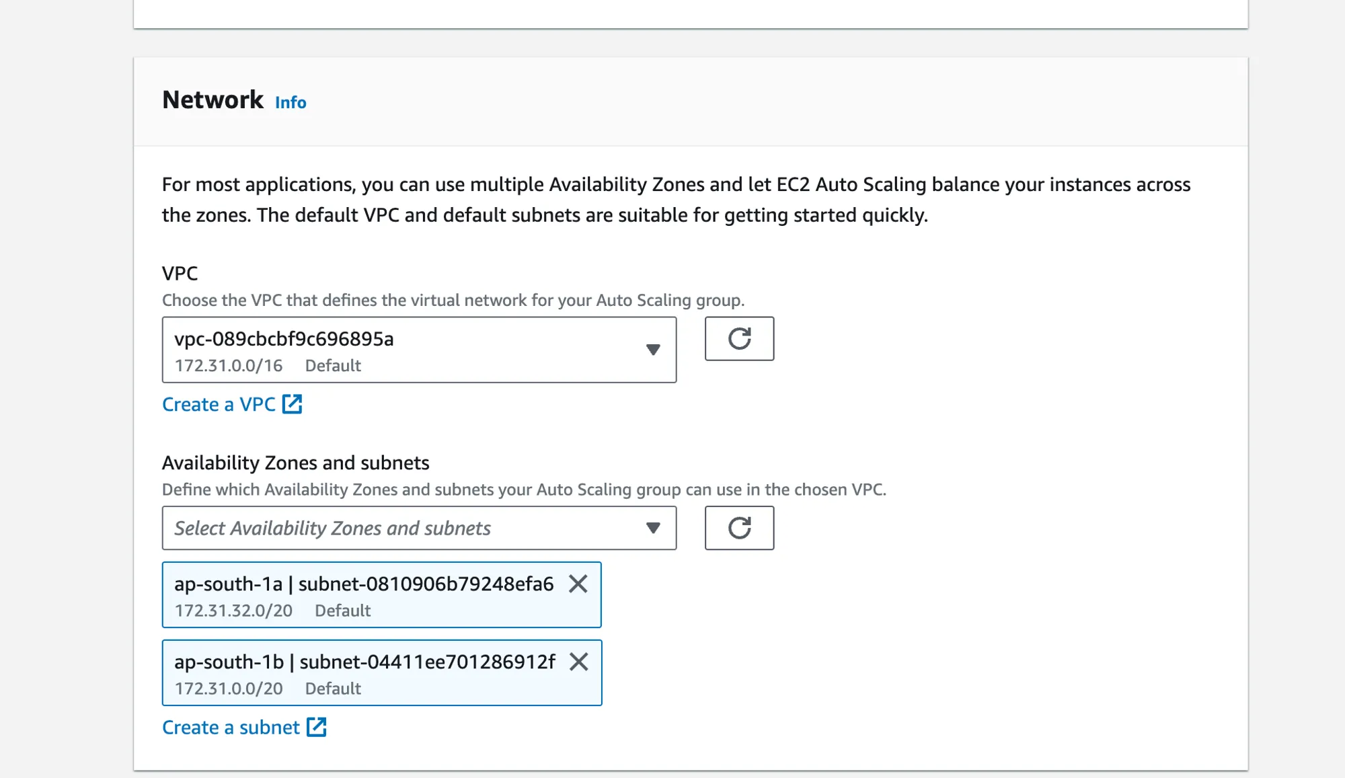Click the 172.31.0.0/16 Default VPC text

[268, 366]
